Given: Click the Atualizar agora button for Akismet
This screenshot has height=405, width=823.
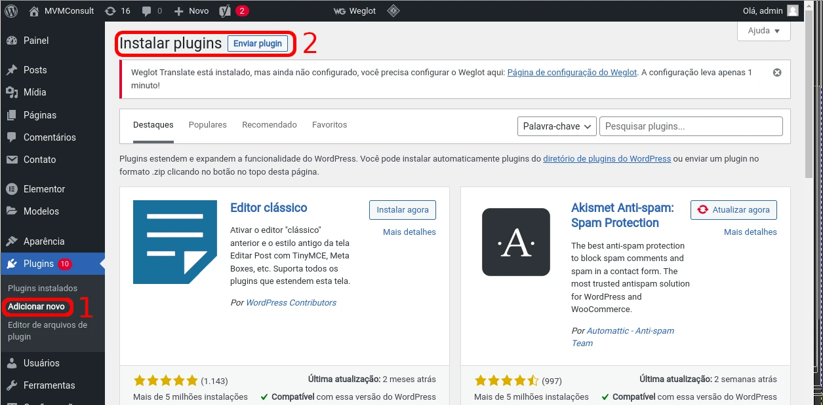Looking at the screenshot, I should (733, 210).
